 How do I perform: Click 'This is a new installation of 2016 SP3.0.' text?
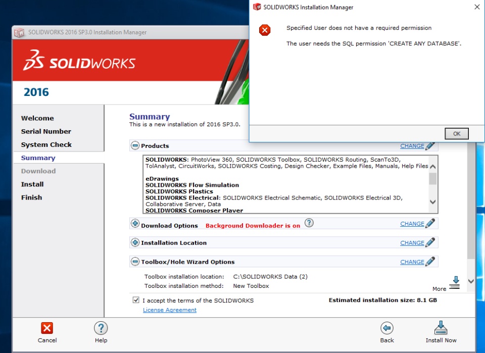point(185,124)
